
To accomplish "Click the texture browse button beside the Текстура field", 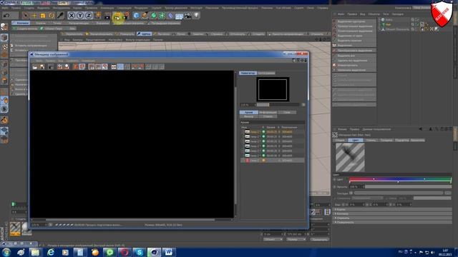I will pyautogui.click(x=447, y=193).
